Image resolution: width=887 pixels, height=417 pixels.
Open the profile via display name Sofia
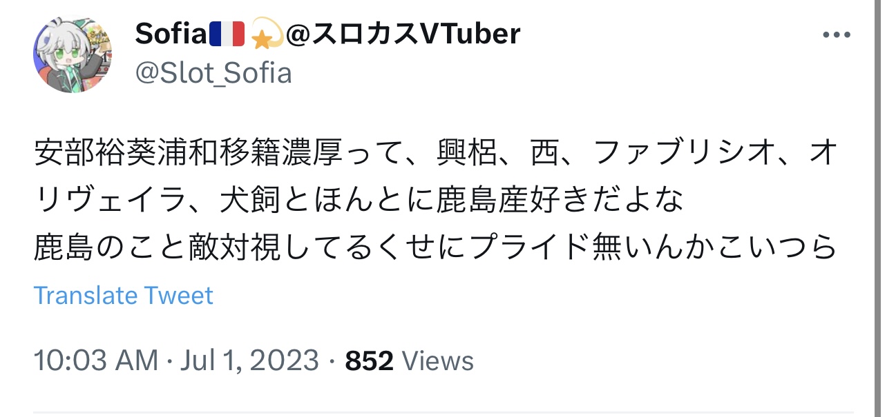coord(171,34)
